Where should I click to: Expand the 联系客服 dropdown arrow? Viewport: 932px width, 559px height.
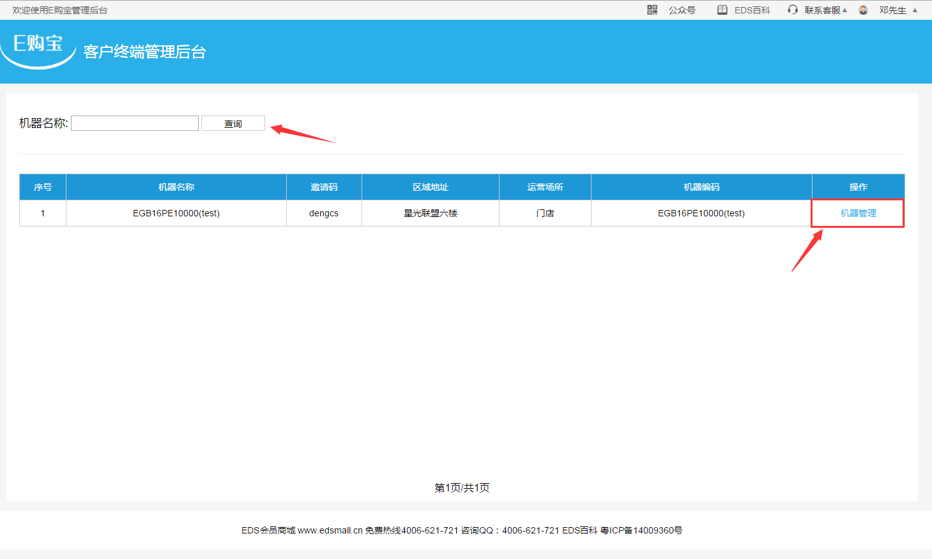point(844,10)
